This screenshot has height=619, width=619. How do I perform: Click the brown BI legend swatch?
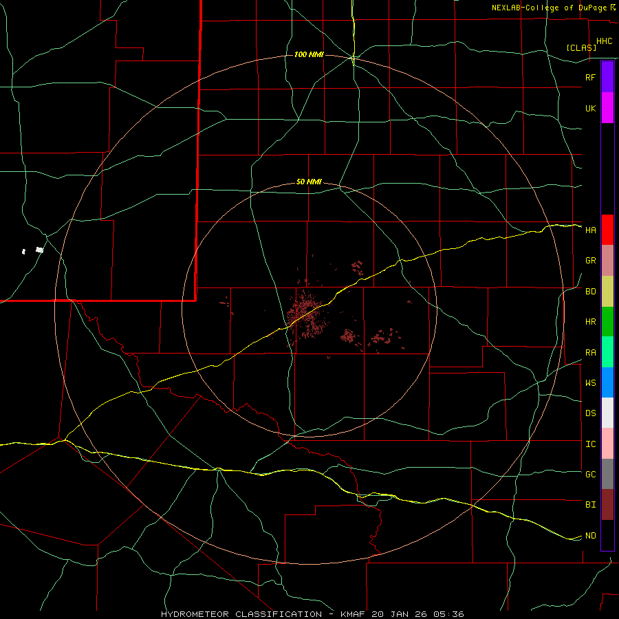tap(607, 505)
